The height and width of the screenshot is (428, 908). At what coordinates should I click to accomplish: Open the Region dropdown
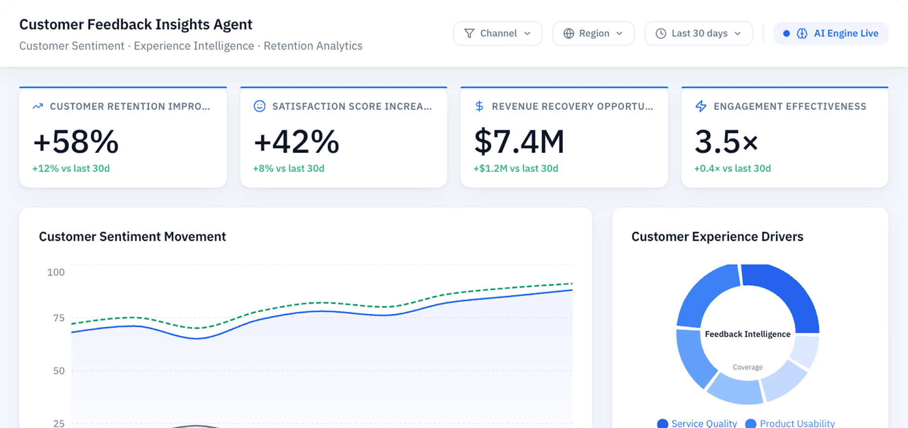click(593, 33)
